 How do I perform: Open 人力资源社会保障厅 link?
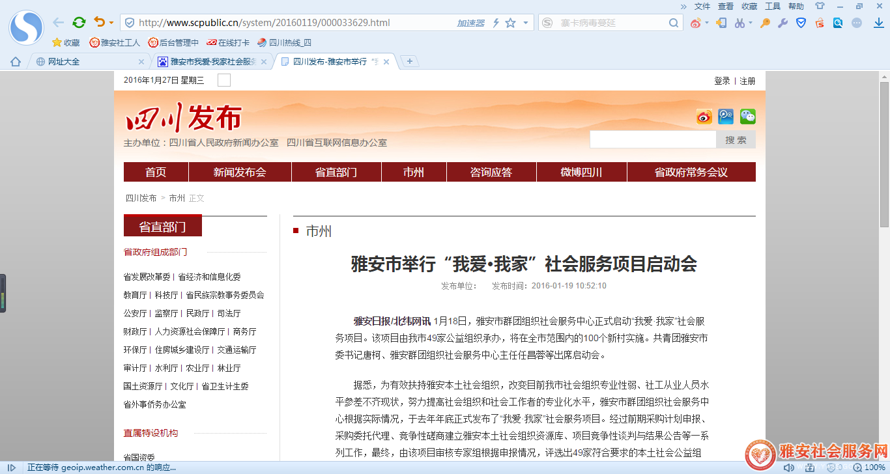(190, 331)
